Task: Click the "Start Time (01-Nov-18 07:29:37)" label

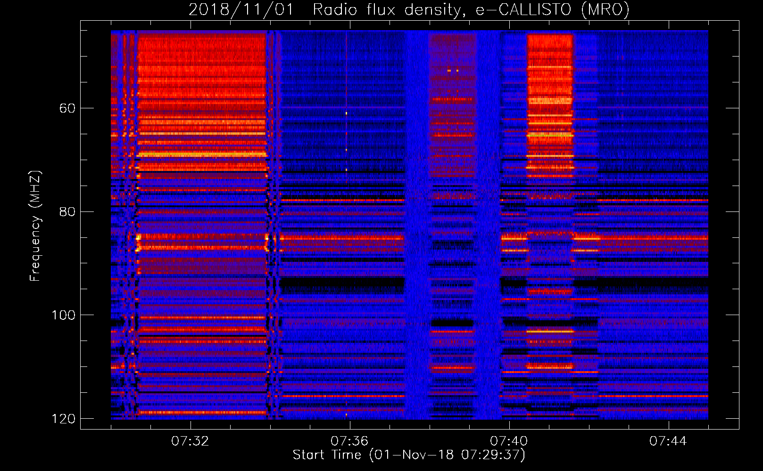Action: 409,455
